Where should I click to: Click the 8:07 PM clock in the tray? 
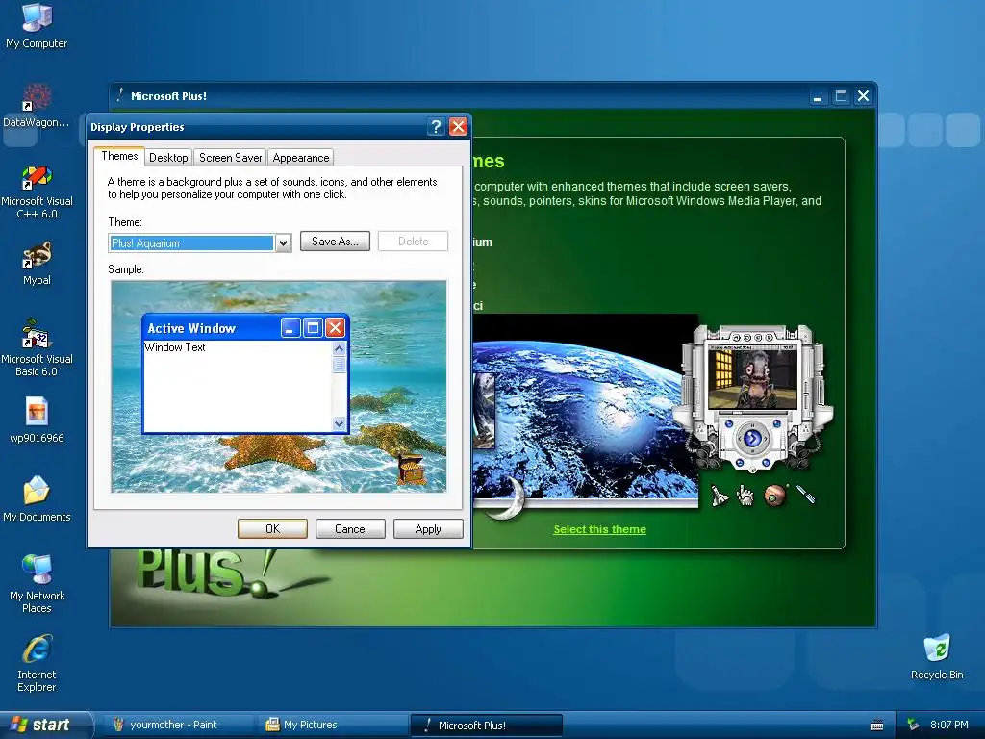click(x=948, y=725)
